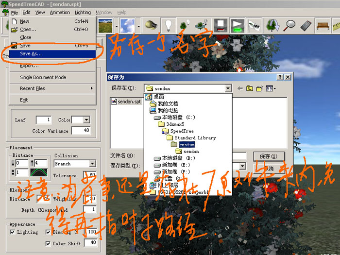Image resolution: width=340 pixels, height=255 pixels.
Task: Select the sendan.spt file
Action: tap(126, 102)
